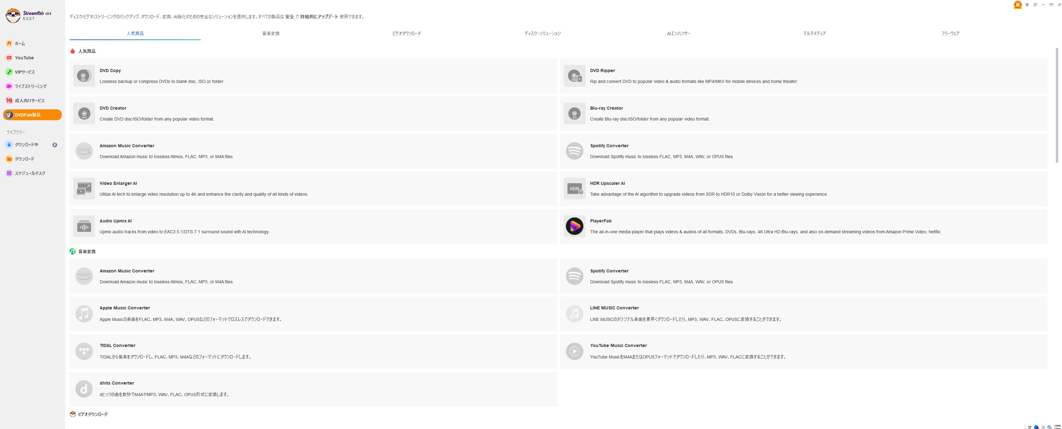Open the Audio Upmix AI title
Viewport: 1062px width, 429px height.
[116, 221]
